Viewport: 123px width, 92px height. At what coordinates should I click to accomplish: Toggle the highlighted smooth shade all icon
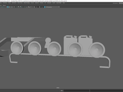pyautogui.click(x=8, y=7)
